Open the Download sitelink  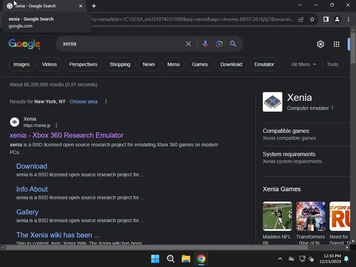click(32, 166)
